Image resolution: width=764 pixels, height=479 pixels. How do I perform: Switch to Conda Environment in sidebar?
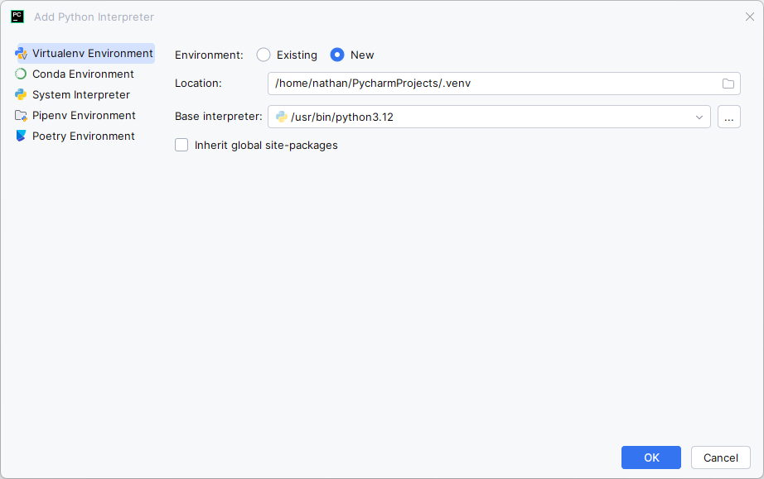83,74
